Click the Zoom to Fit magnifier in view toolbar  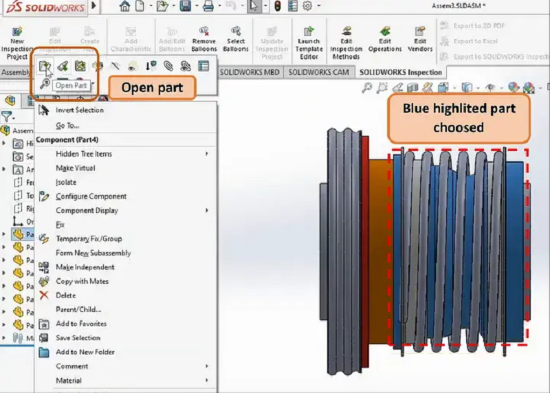pos(367,87)
